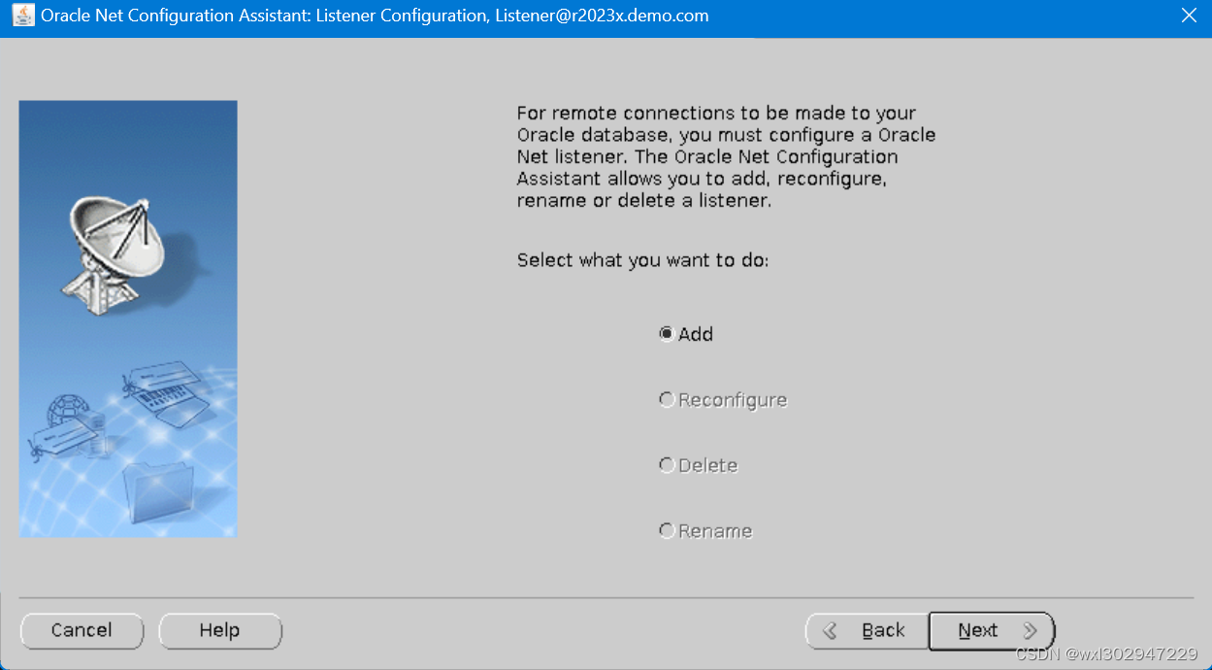
Task: Click the Java icon in title bar
Action: pyautogui.click(x=23, y=16)
